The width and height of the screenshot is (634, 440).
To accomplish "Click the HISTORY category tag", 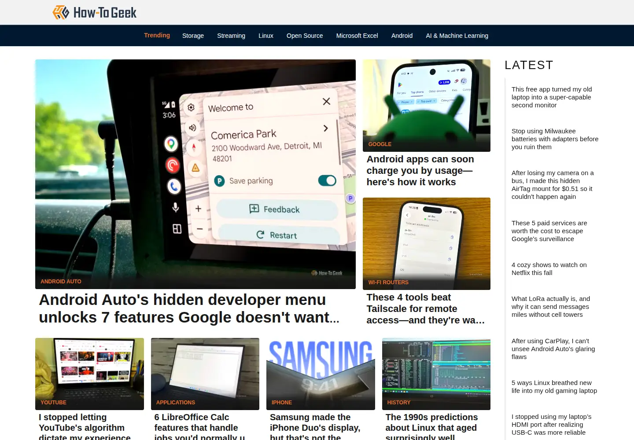I will point(398,403).
